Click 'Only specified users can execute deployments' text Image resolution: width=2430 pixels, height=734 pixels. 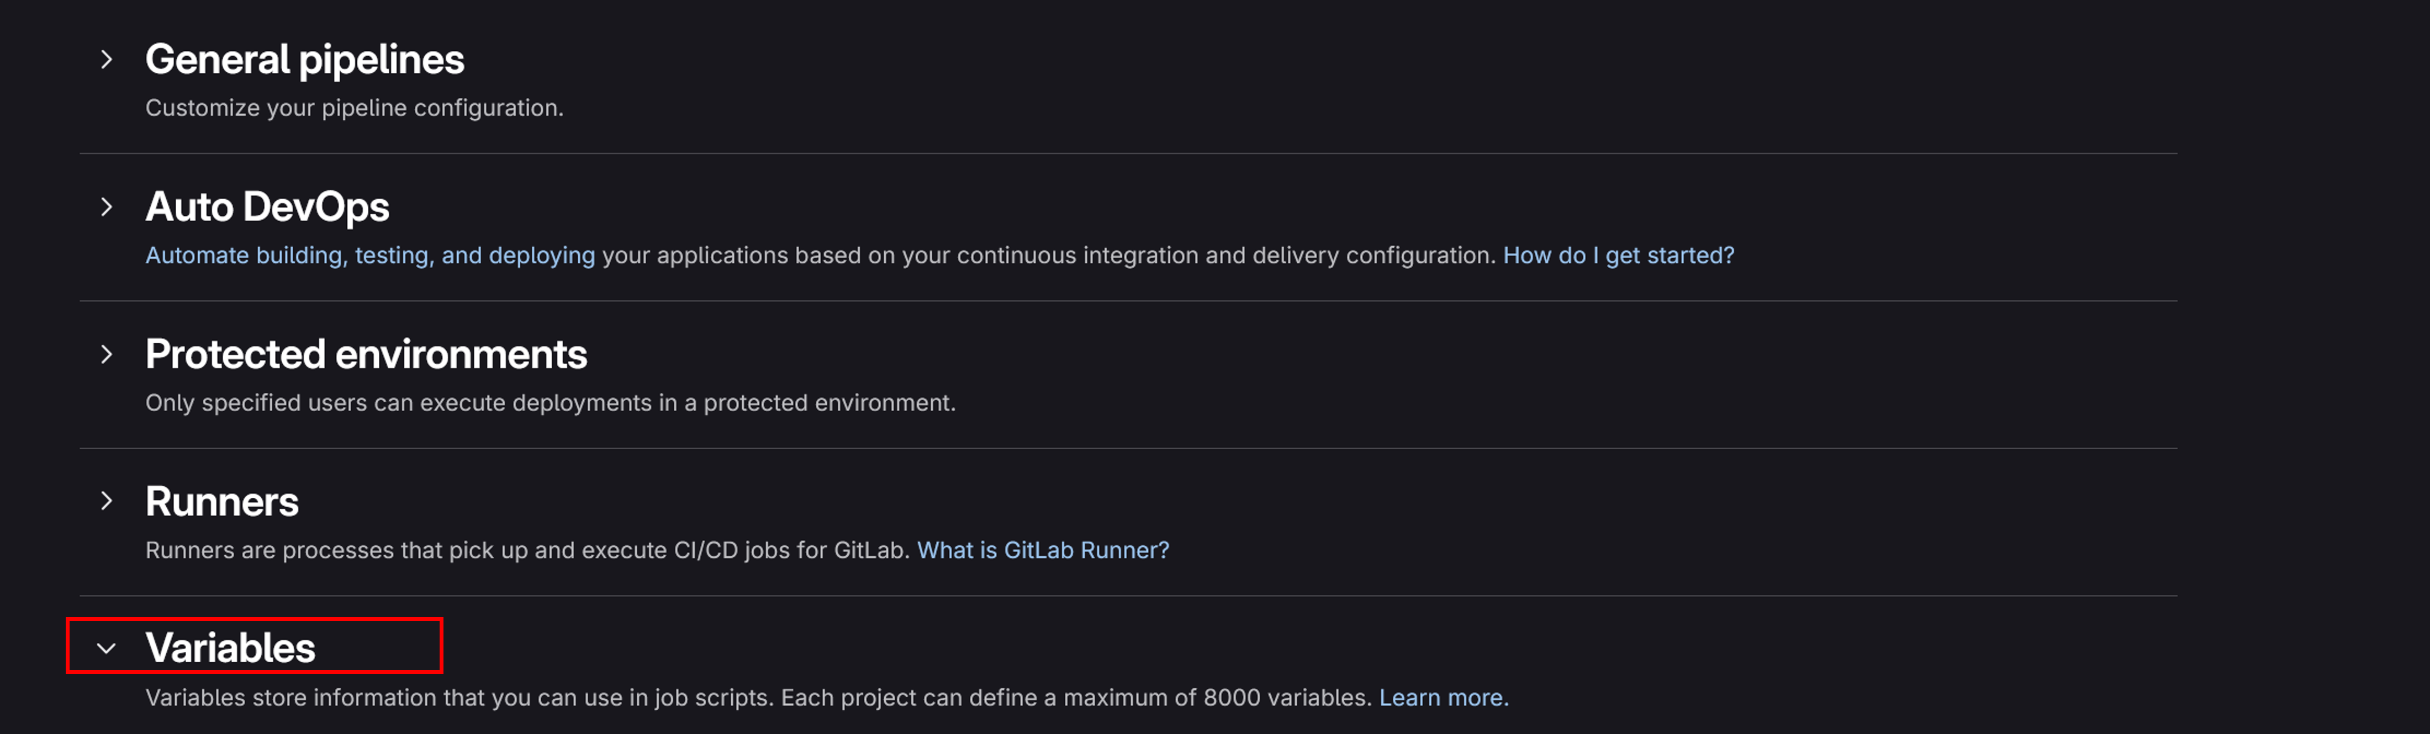(399, 403)
